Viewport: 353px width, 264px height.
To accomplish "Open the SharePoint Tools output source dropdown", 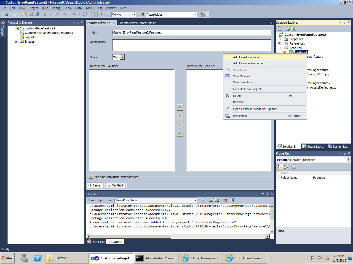I will [195, 200].
